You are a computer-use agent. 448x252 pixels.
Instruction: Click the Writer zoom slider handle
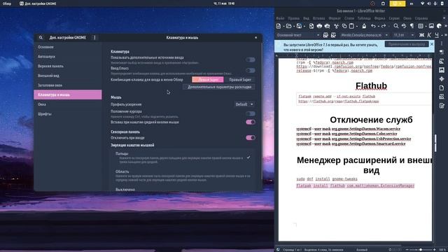coord(421,250)
